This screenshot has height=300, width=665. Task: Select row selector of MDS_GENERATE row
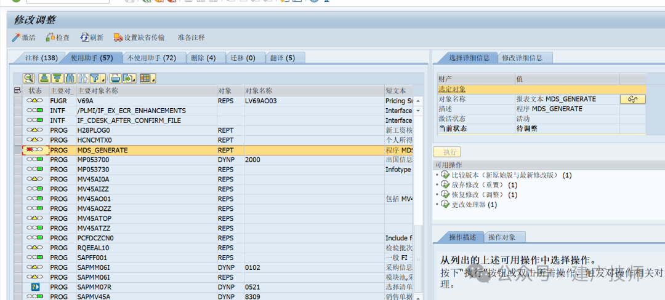(x=17, y=150)
